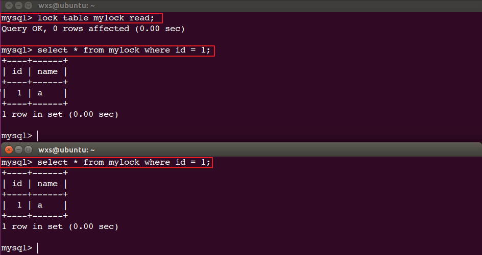Click the top terminal's title wxs@ubuntu

point(66,6)
